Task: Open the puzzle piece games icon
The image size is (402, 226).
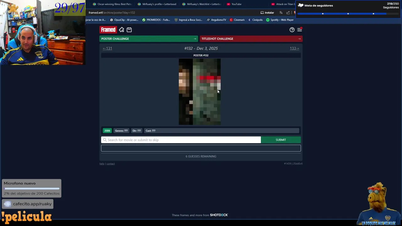Action: click(122, 30)
